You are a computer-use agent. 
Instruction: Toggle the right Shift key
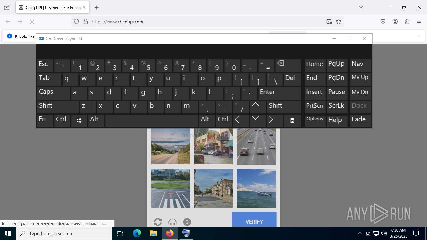(284, 107)
